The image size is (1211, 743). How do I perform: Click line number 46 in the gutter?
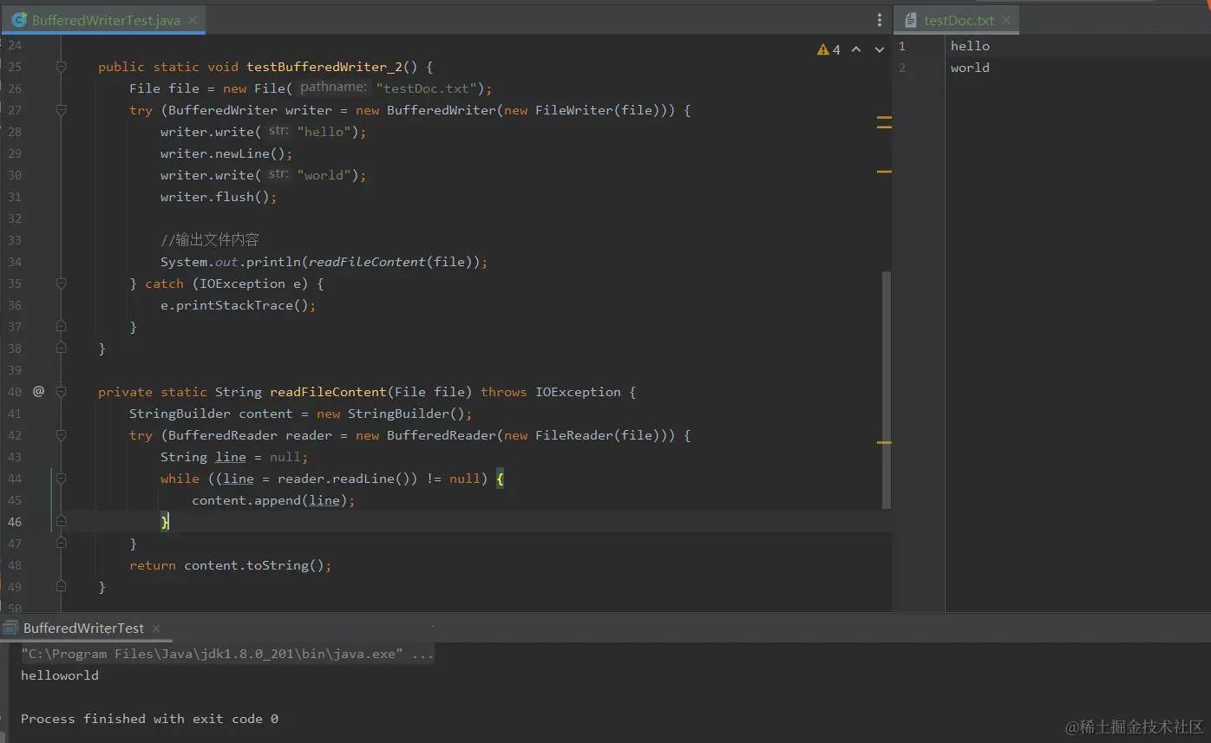click(15, 522)
